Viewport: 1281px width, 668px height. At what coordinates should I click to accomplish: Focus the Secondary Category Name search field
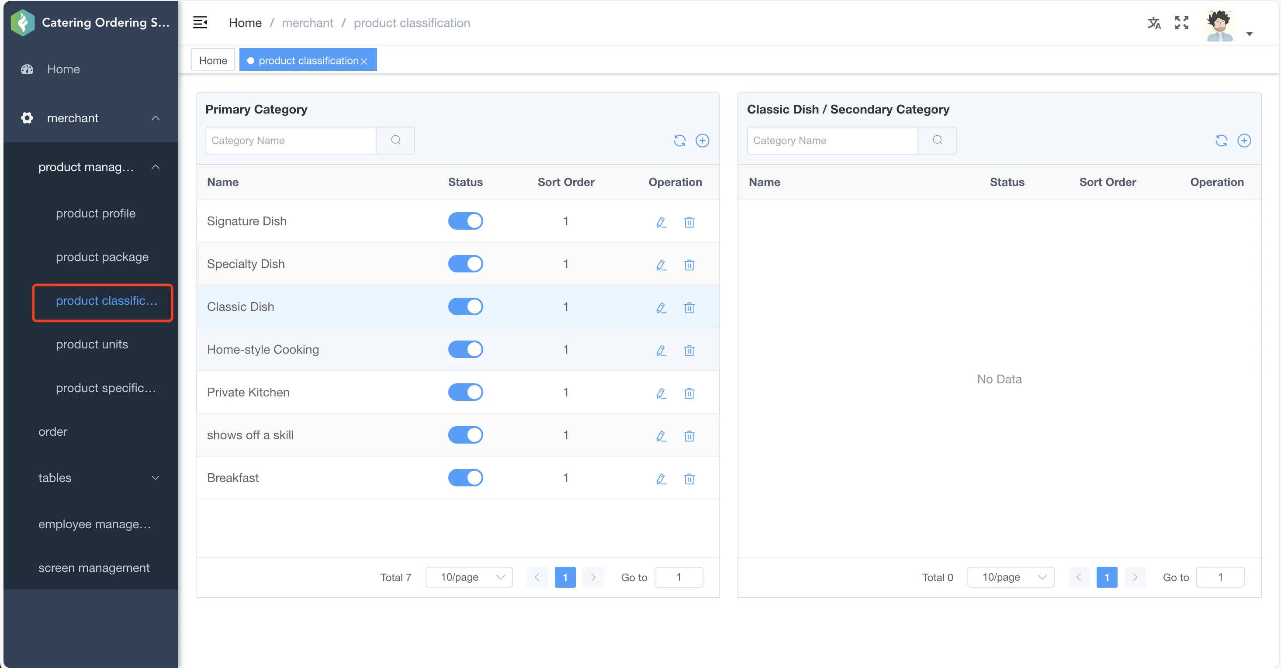pyautogui.click(x=832, y=140)
